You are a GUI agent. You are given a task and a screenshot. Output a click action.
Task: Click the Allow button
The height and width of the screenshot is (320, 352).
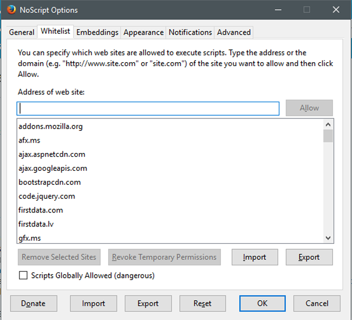309,108
